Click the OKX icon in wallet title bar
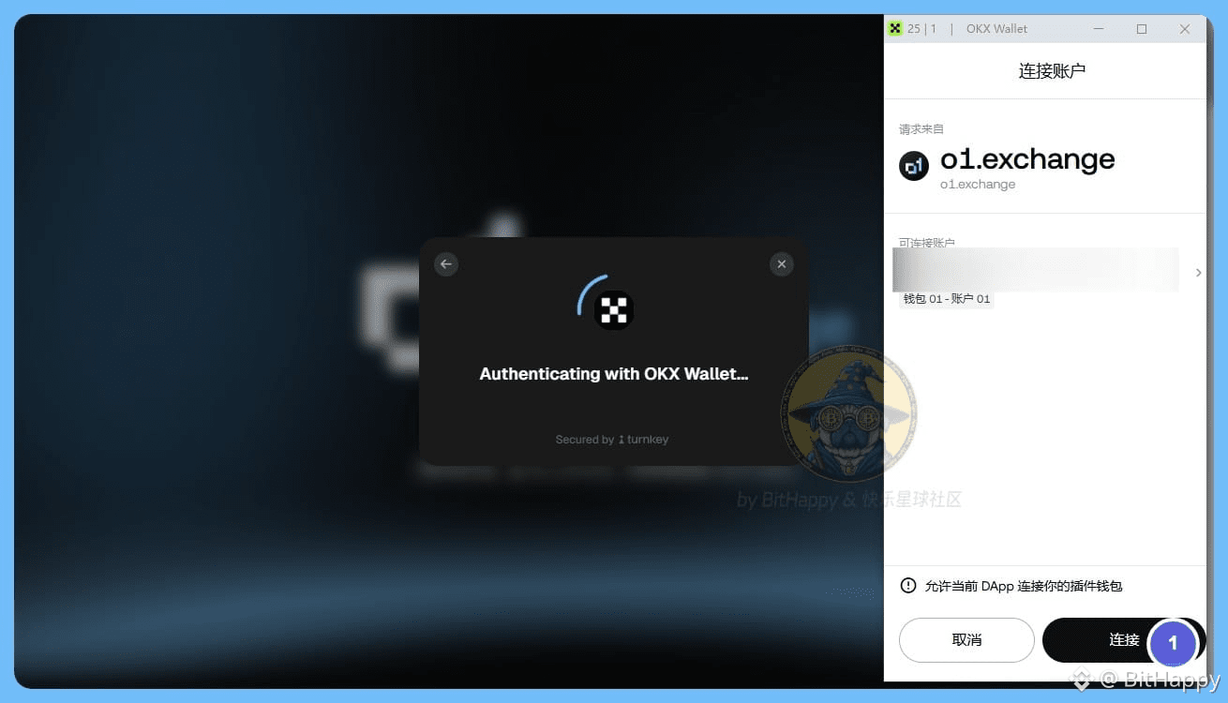The height and width of the screenshot is (703, 1228). click(x=895, y=29)
